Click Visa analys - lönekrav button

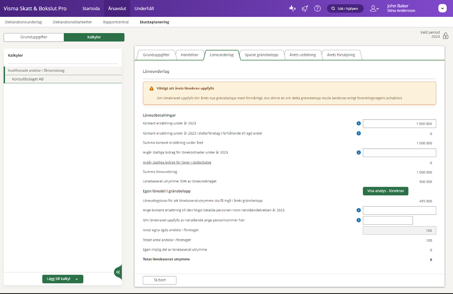[x=385, y=191]
